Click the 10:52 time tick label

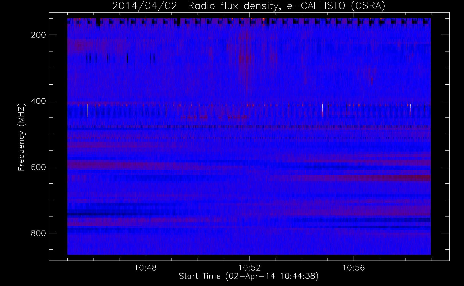249,268
